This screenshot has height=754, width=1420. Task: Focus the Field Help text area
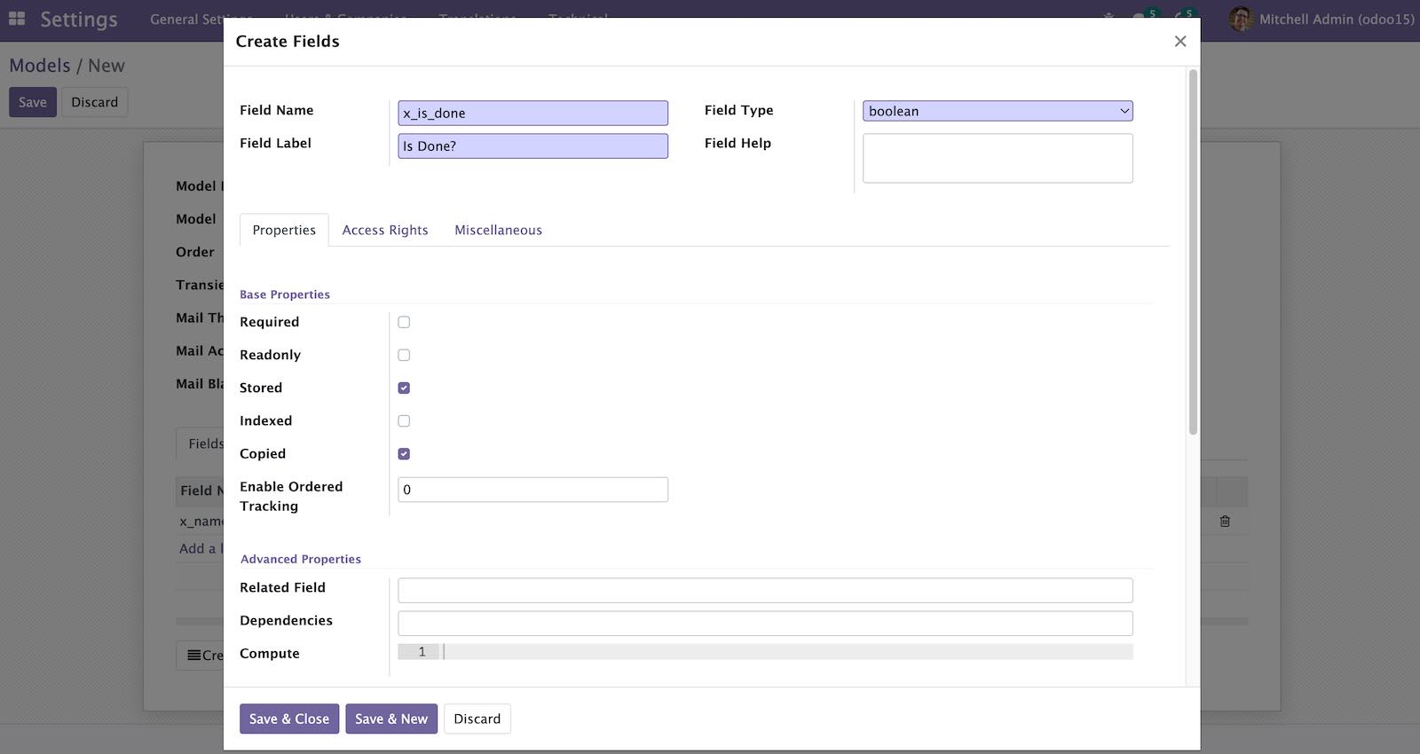(x=998, y=158)
